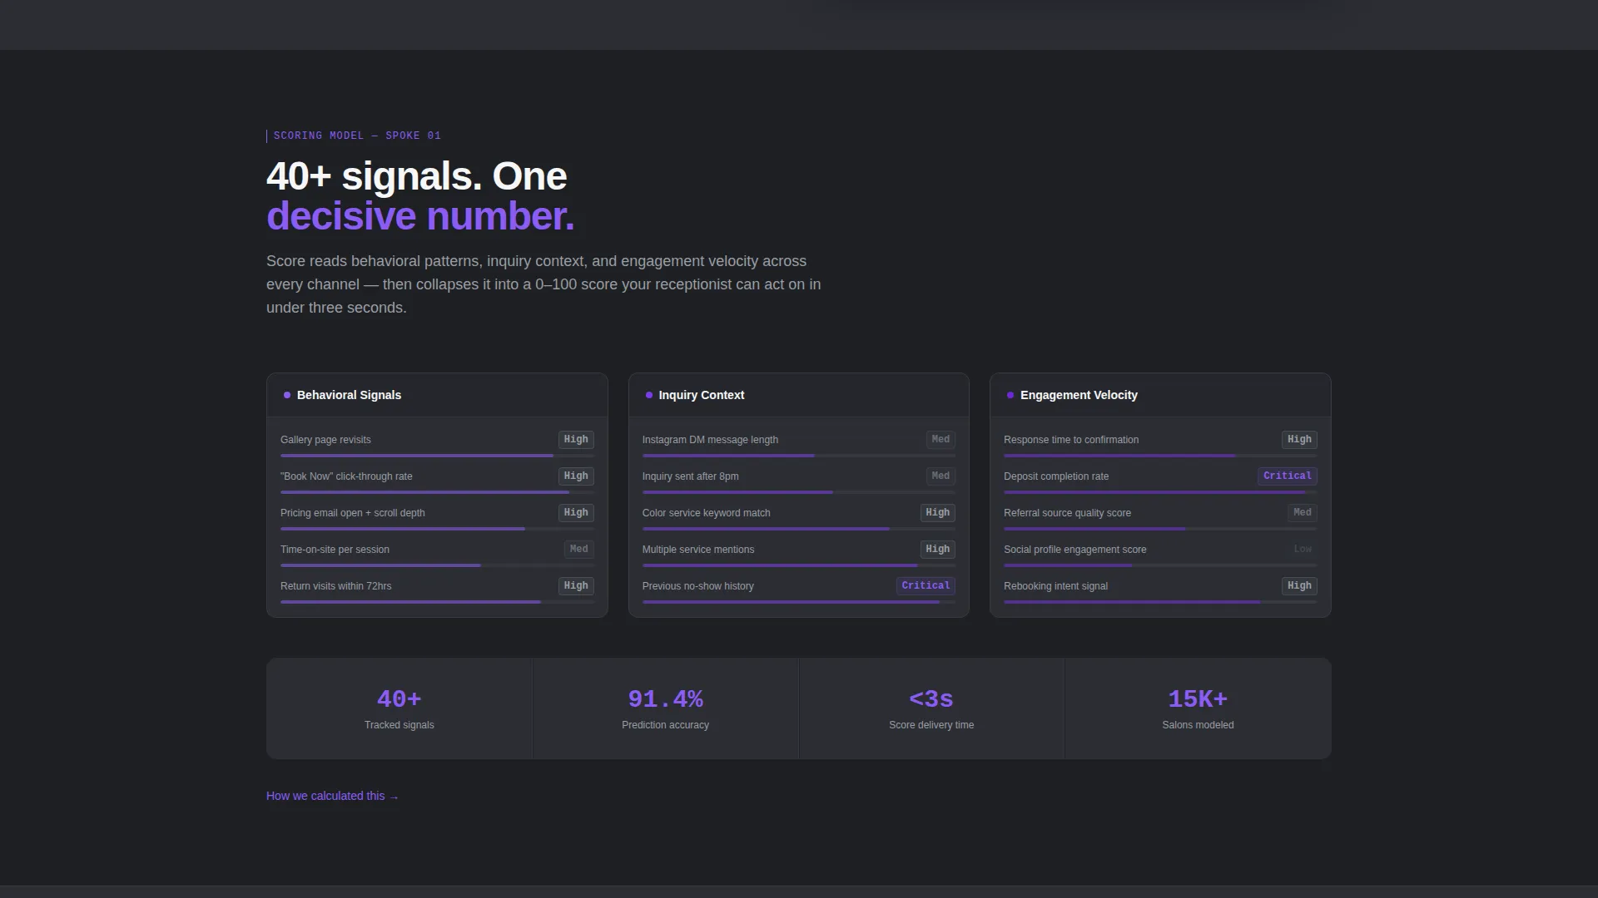Viewport: 1598px width, 898px height.
Task: Click the Med badge on Instagram DM message length
Action: pos(940,439)
